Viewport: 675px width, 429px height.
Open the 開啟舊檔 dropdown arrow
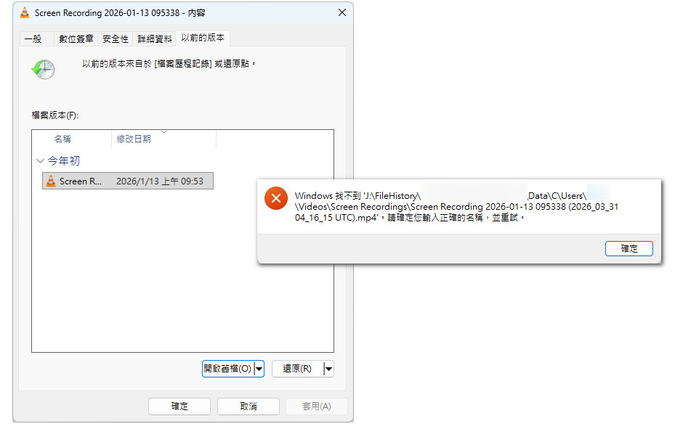(259, 369)
